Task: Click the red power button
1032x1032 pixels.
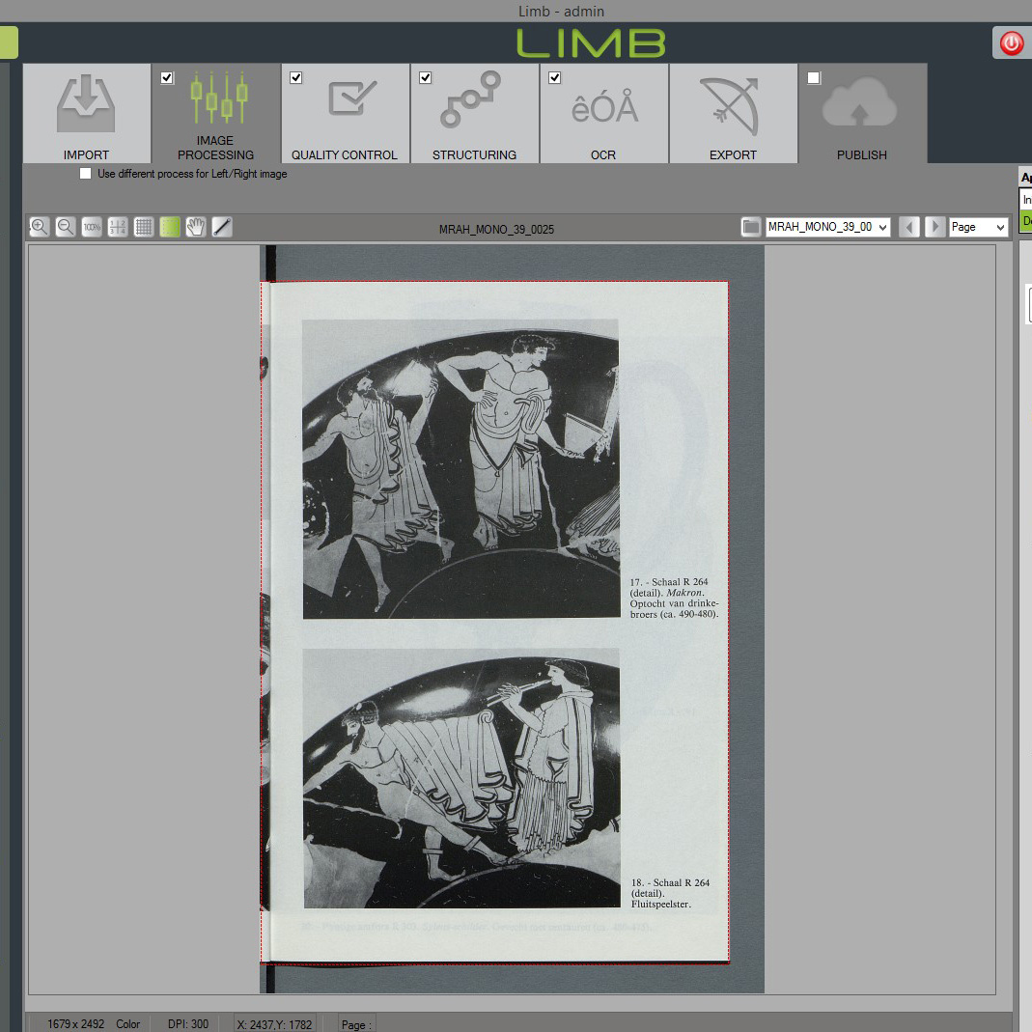Action: pos(1011,43)
